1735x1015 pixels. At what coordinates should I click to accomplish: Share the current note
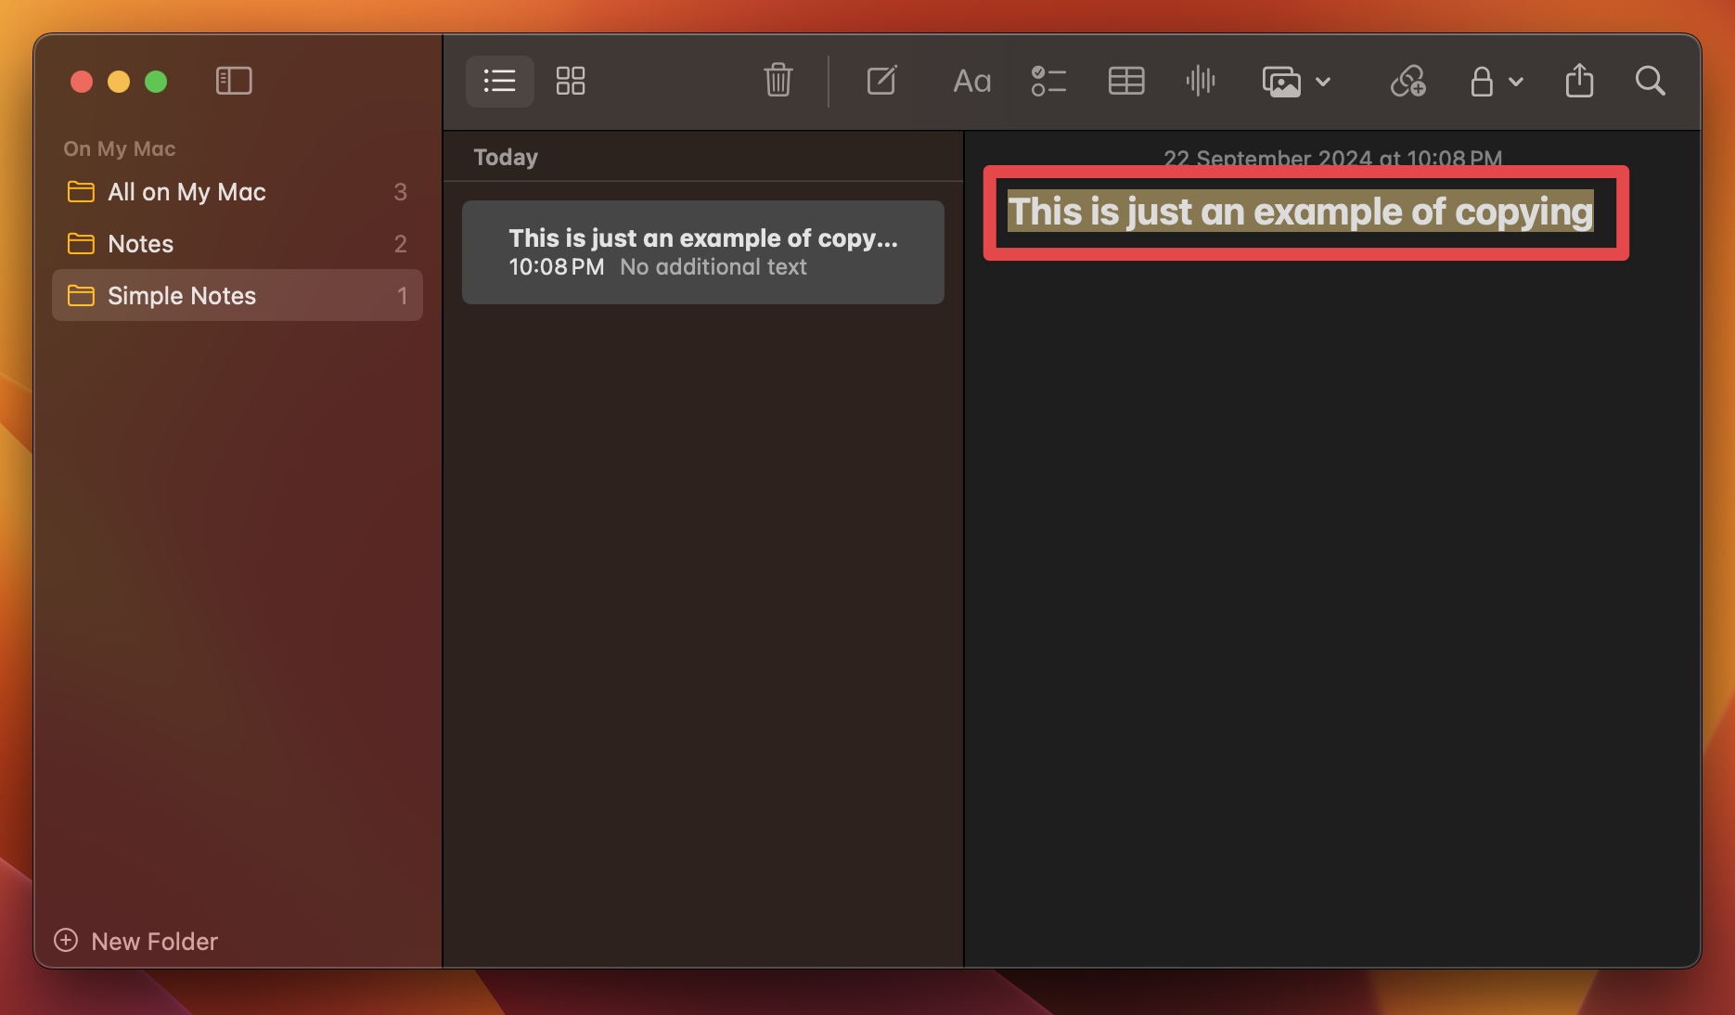click(x=1578, y=81)
